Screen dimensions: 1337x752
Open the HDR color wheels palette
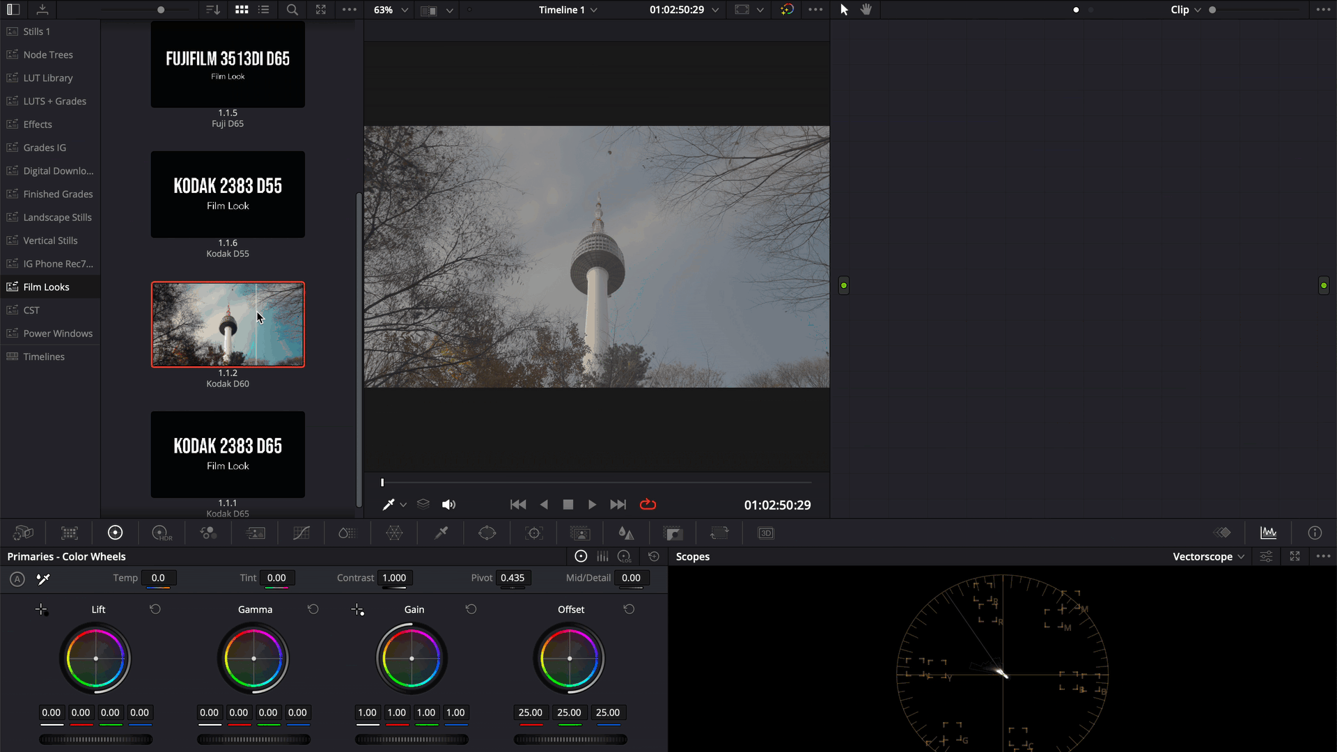pos(161,533)
